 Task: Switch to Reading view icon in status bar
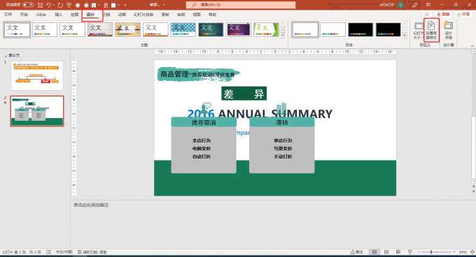398,252
